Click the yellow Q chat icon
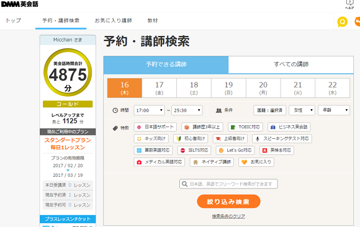Viewport: 360px width, 227px height. click(x=342, y=22)
